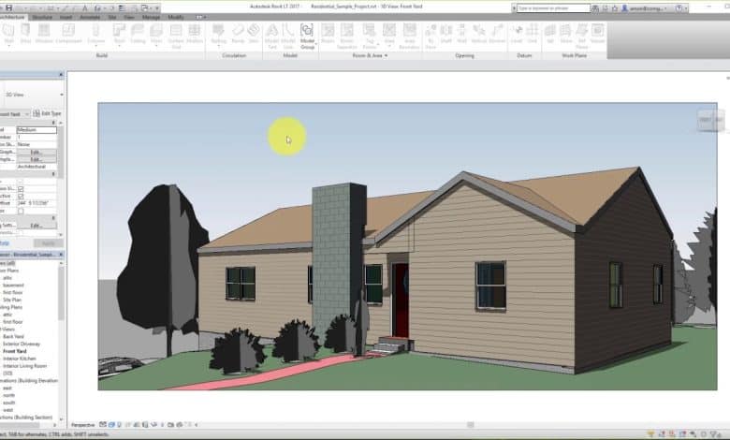730x440 pixels.
Task: Click the ViewCube in the 3D view
Action: click(x=711, y=121)
